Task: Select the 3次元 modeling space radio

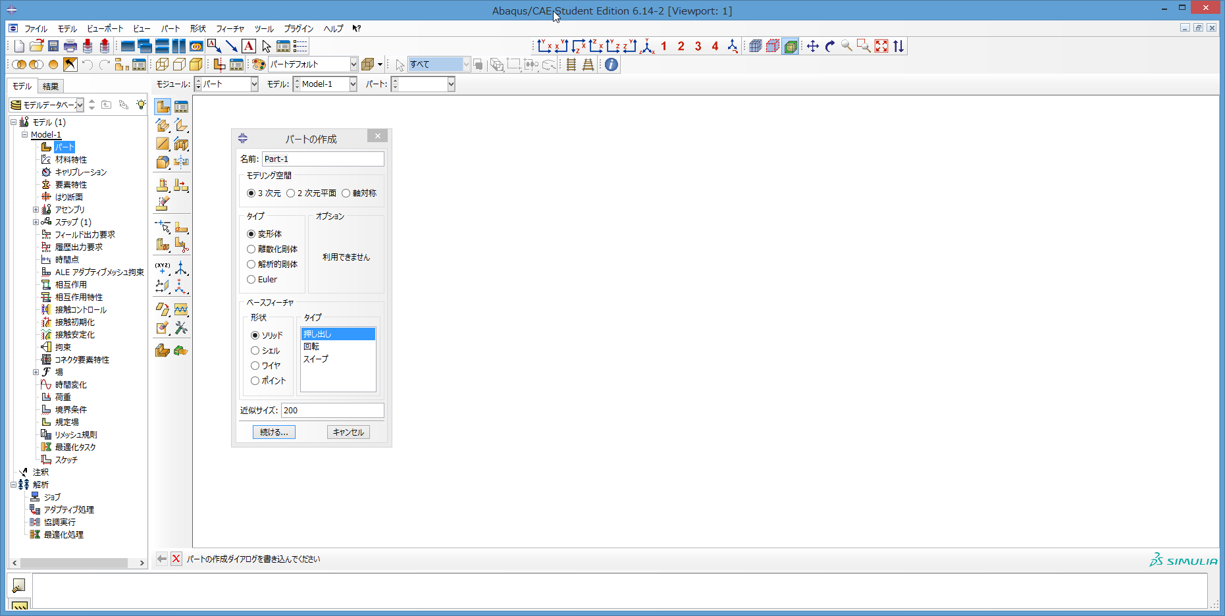Action: [x=251, y=193]
